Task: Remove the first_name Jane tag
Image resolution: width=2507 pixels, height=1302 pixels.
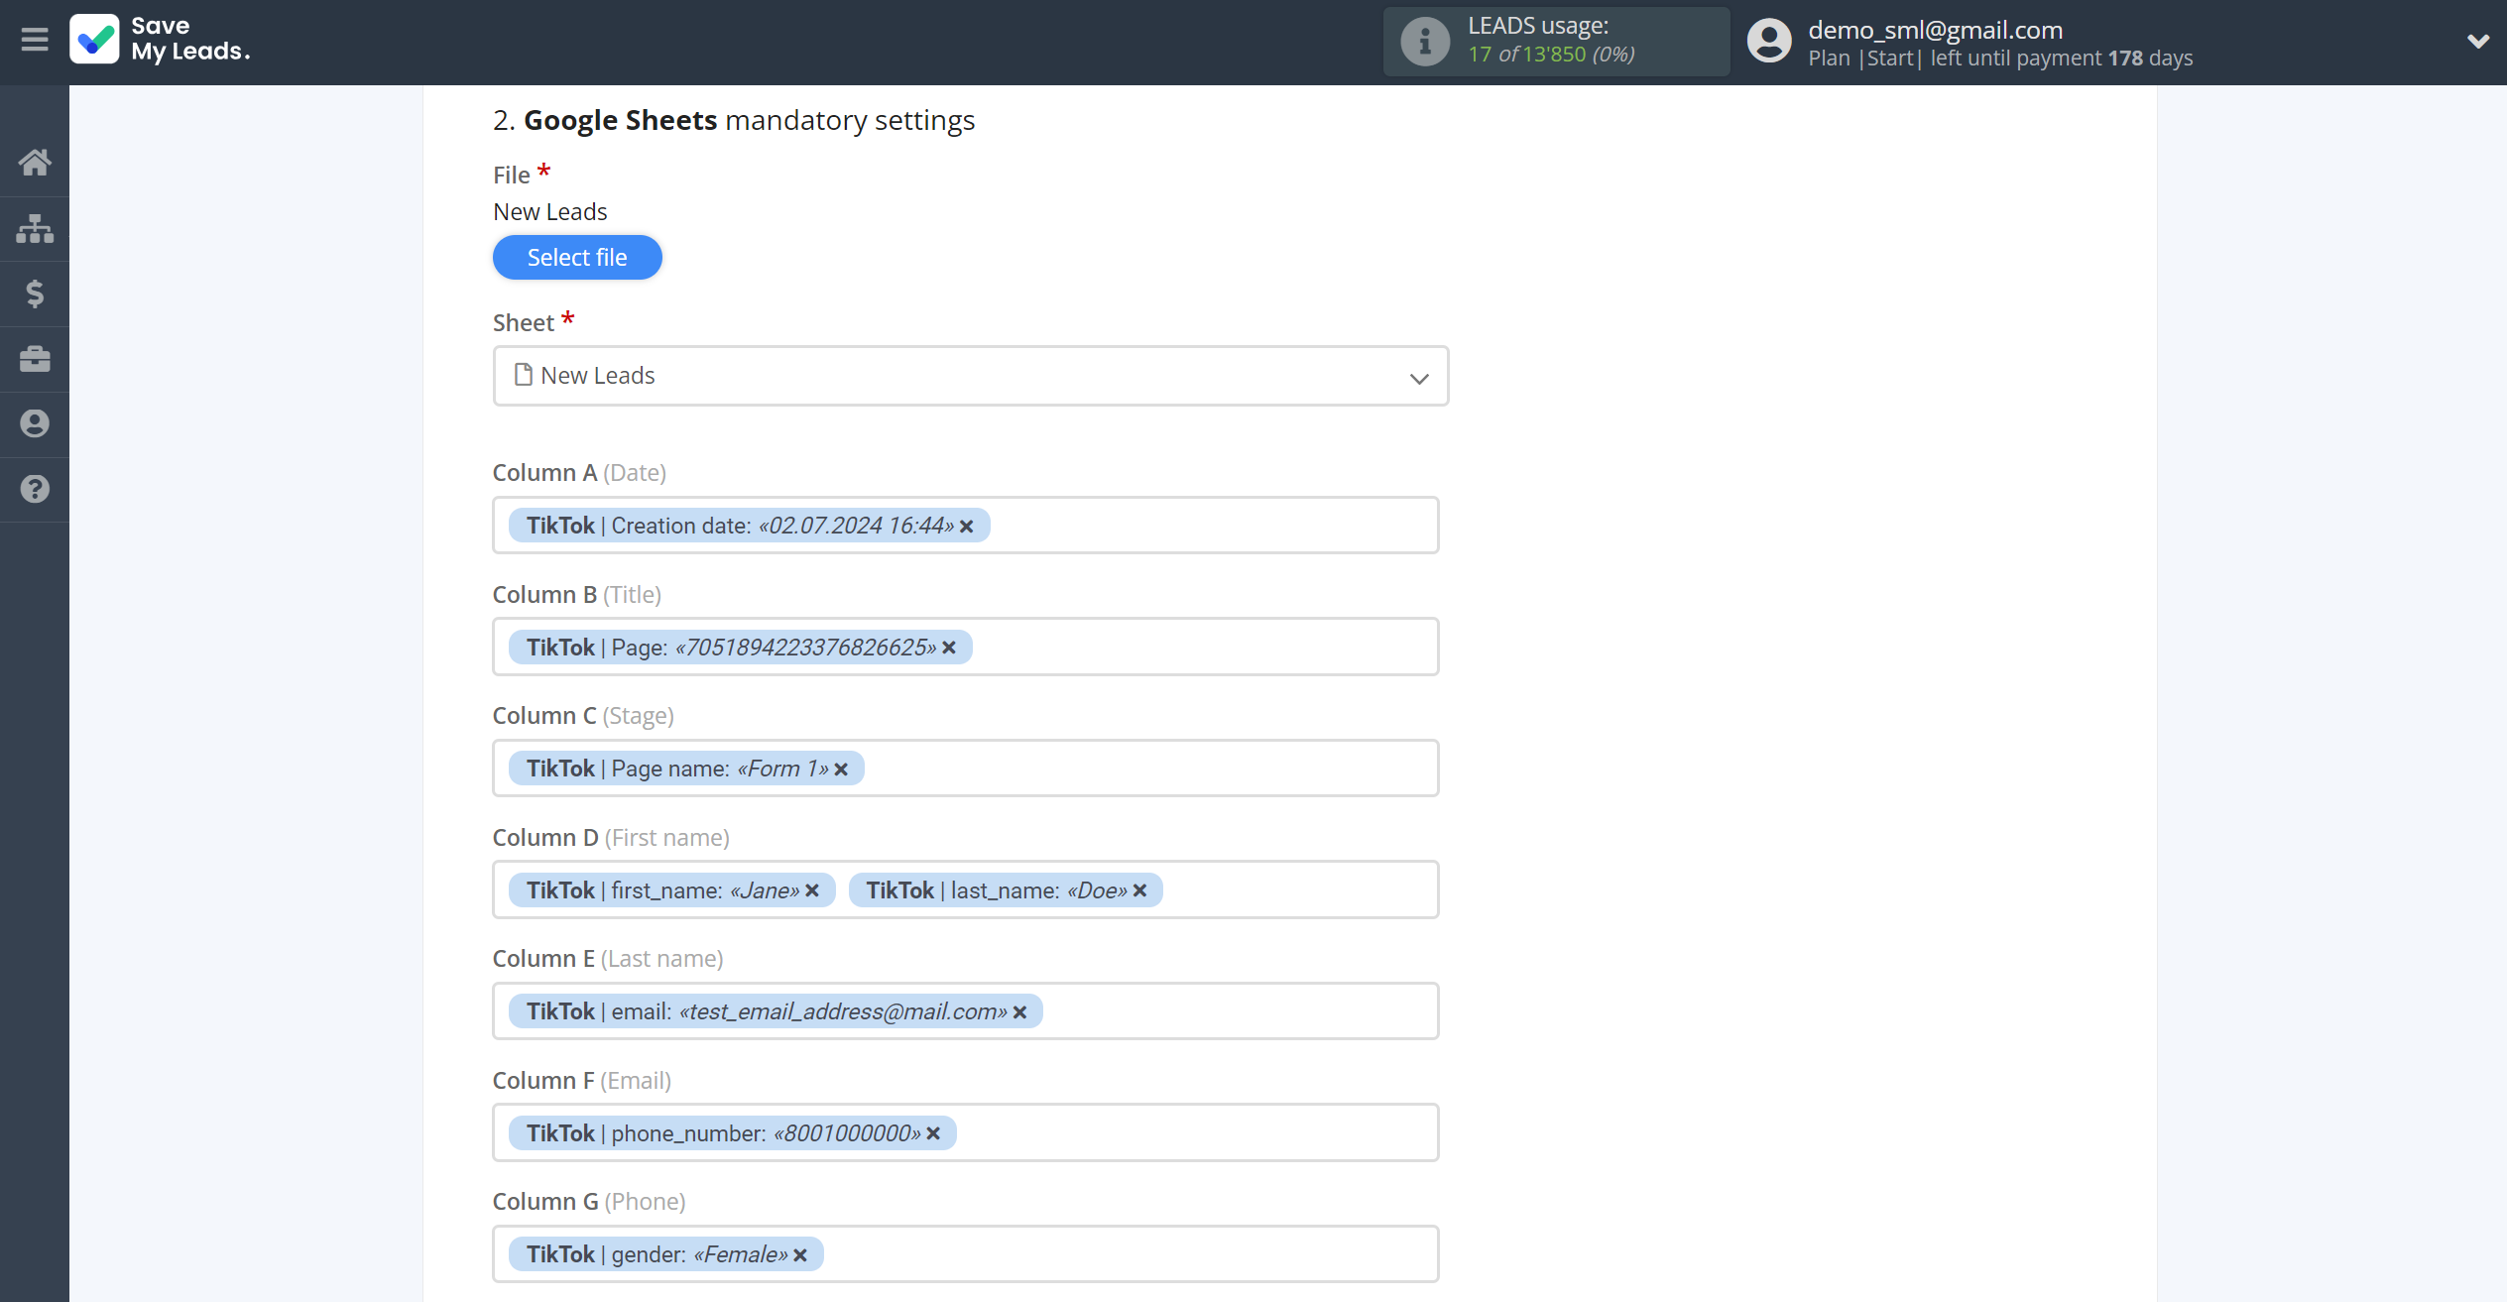Action: point(812,890)
